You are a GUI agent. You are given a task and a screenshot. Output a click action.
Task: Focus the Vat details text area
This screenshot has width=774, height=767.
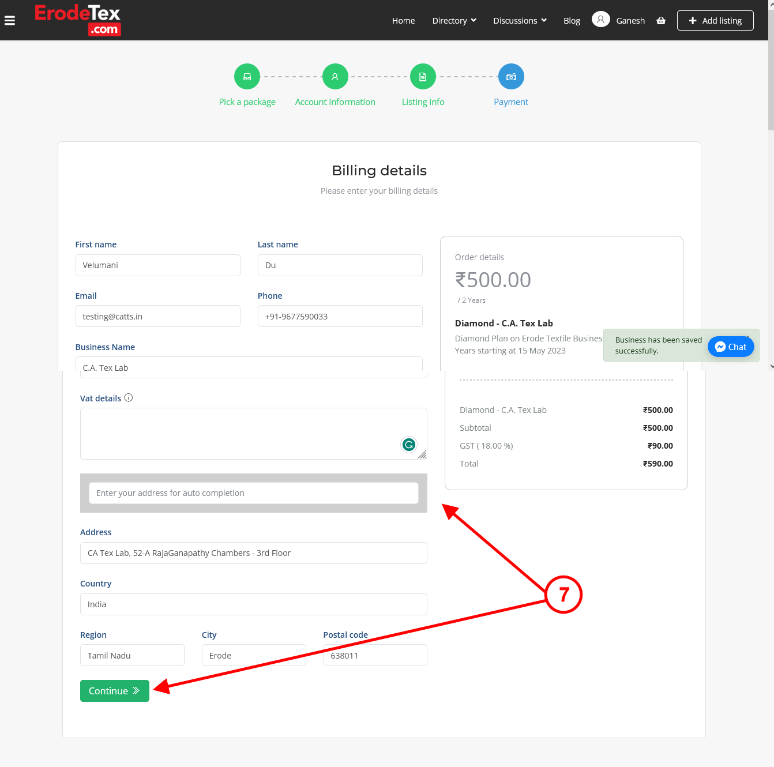253,434
